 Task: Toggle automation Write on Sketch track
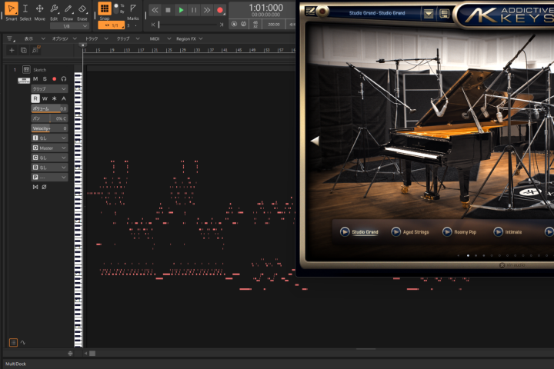(45, 98)
